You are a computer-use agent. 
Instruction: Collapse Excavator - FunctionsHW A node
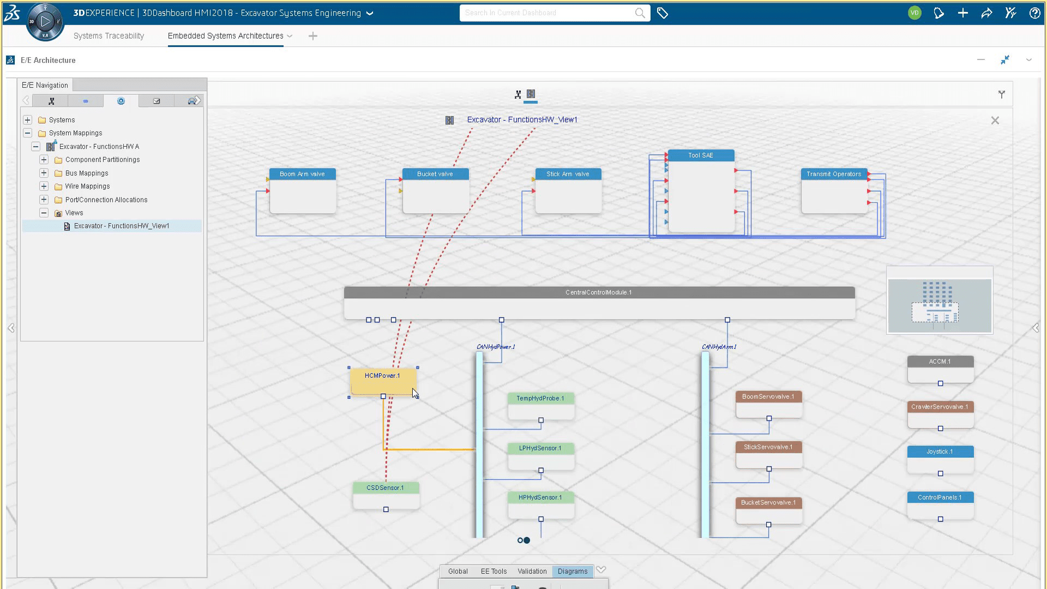coord(35,146)
